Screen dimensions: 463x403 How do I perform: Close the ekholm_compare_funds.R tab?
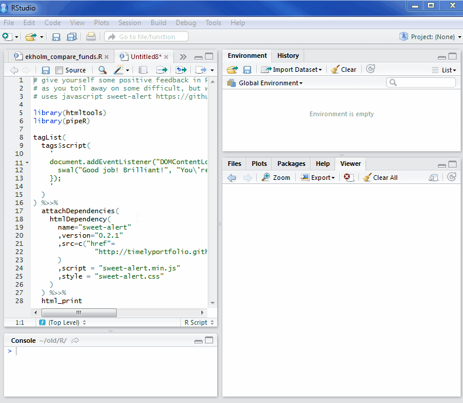(x=107, y=57)
